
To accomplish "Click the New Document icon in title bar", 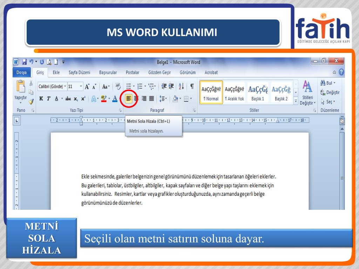I will click(56, 62).
